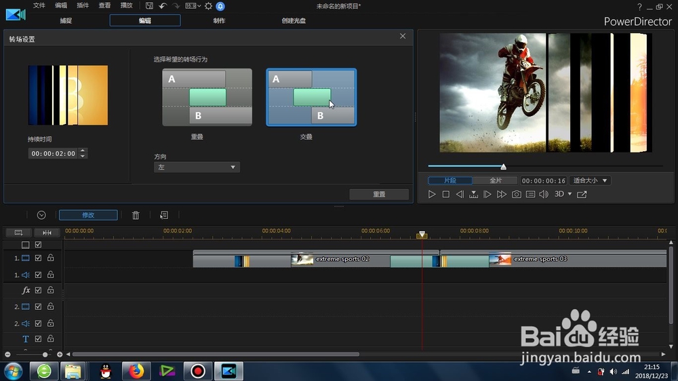Click the add tracks icon in timeline
678x381 pixels.
click(x=18, y=233)
